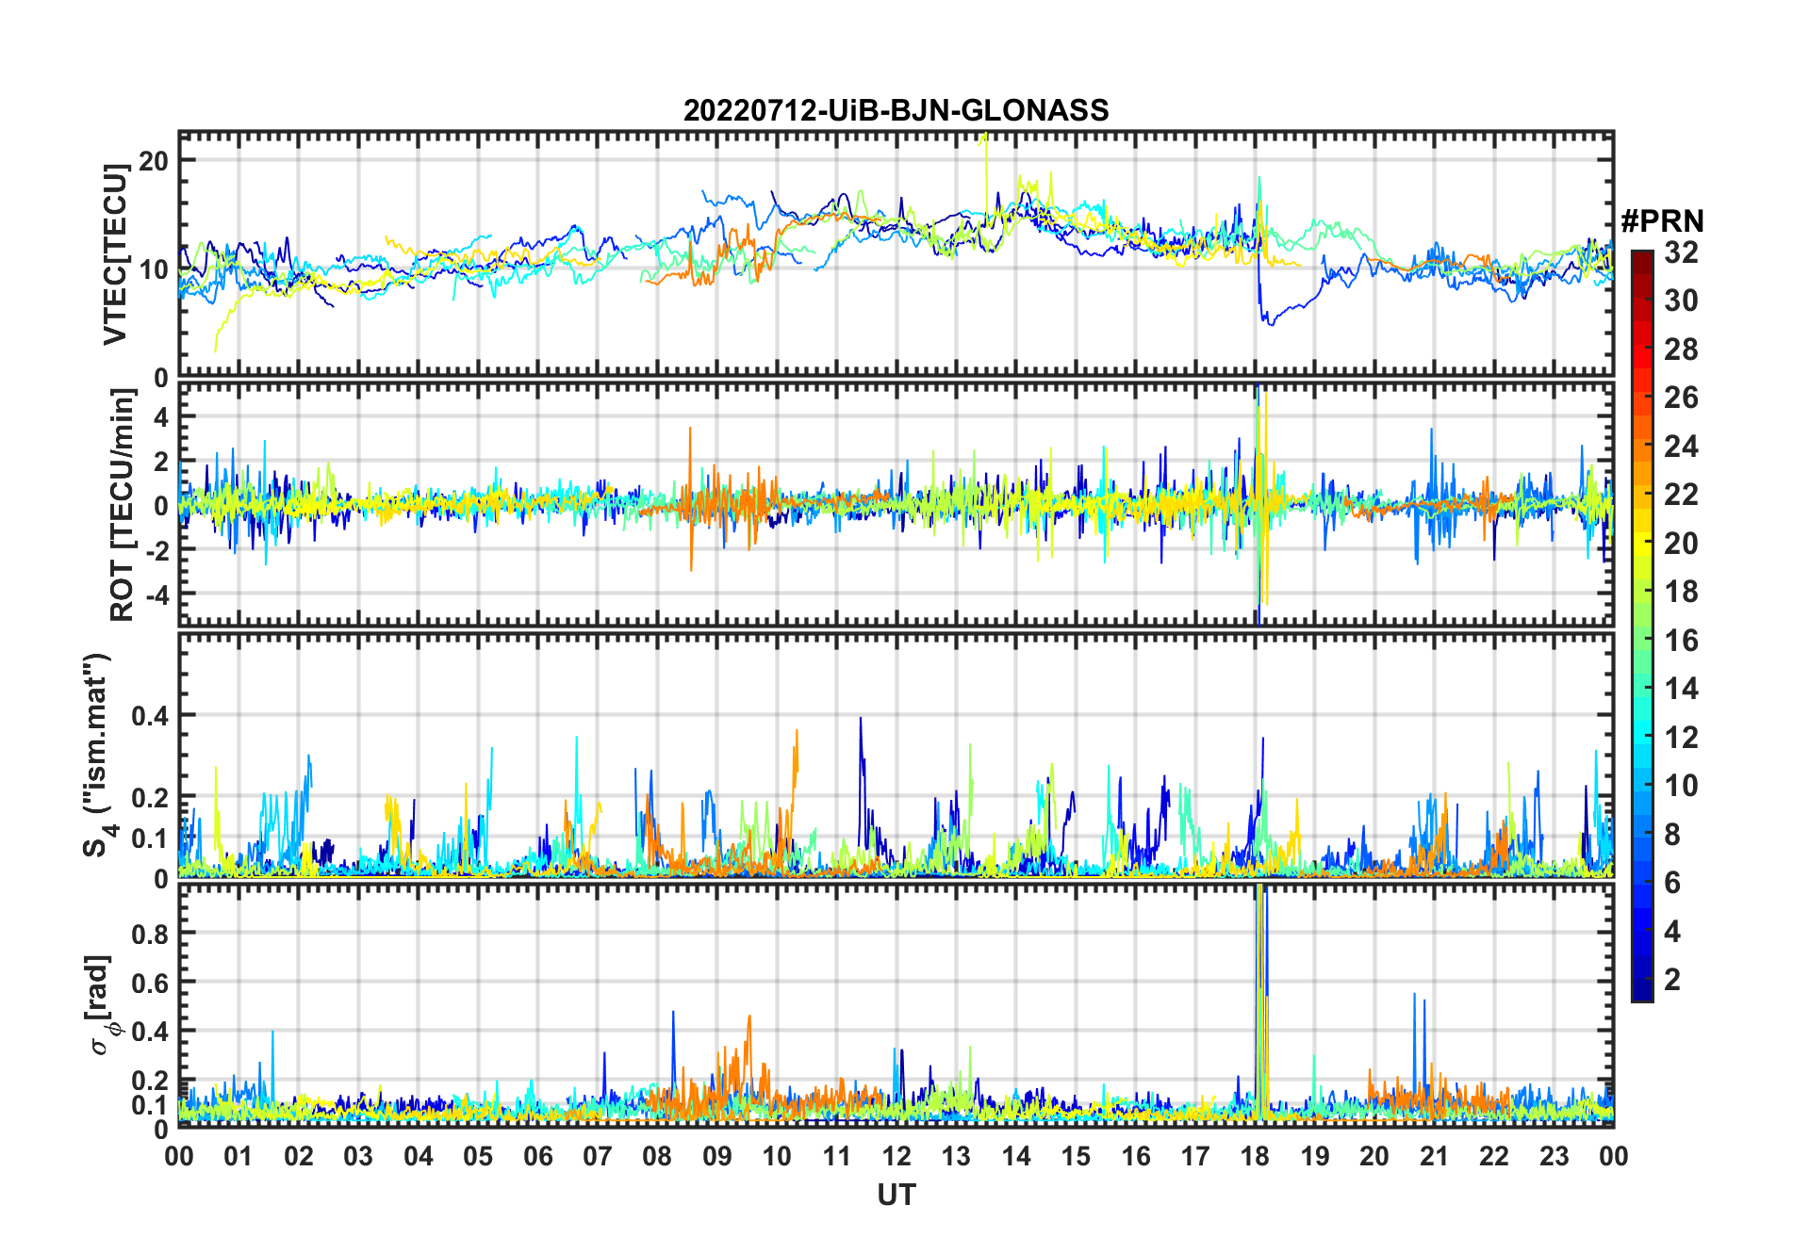Click colorbar tick label 12
Image resolution: width=1793 pixels, height=1253 pixels.
(x=1681, y=738)
